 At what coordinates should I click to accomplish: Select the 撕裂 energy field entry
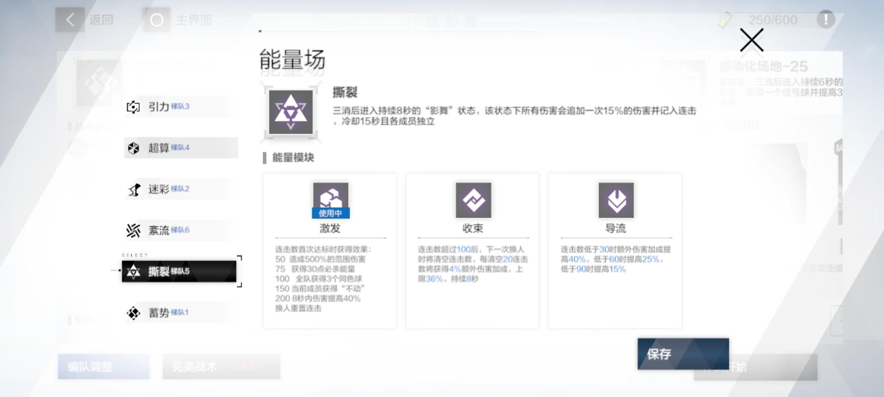[179, 271]
